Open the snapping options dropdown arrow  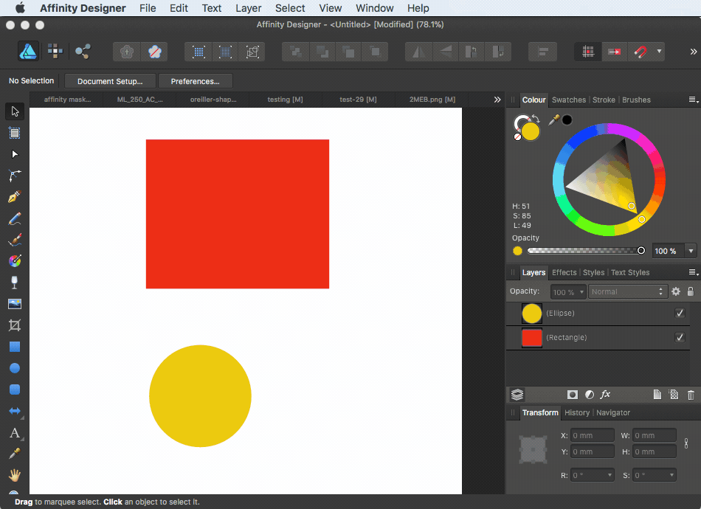(x=659, y=52)
